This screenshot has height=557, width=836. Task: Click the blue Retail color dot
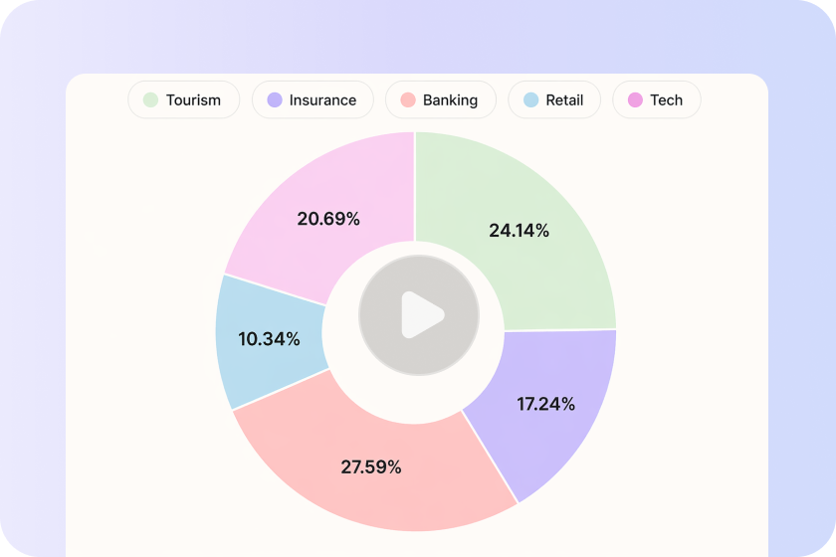pyautogui.click(x=531, y=99)
